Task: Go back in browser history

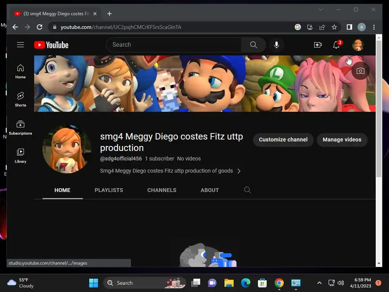Action: tap(15, 27)
